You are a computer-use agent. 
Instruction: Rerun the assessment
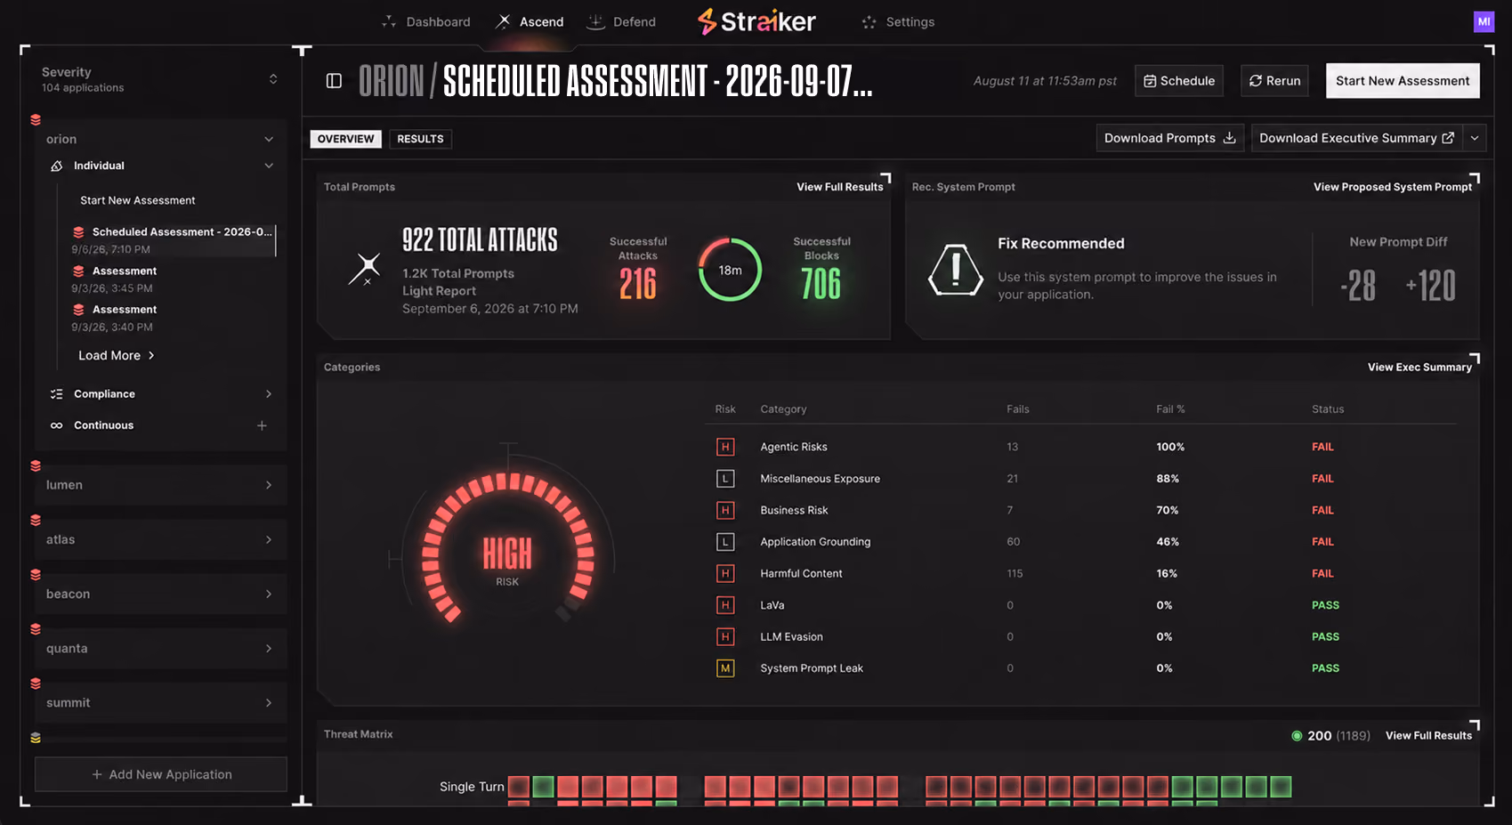pyautogui.click(x=1274, y=81)
